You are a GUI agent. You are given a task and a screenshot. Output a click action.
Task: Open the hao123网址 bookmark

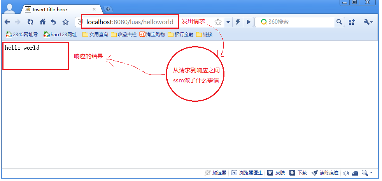60,35
